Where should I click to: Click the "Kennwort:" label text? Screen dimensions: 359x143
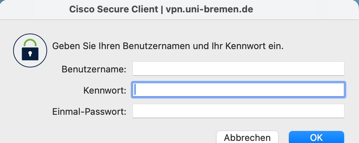(105, 90)
